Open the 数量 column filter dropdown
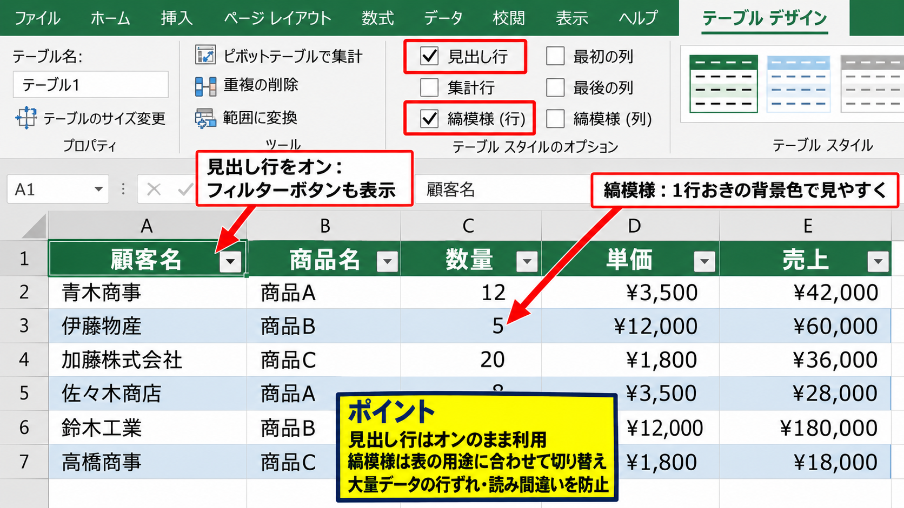 coord(527,262)
